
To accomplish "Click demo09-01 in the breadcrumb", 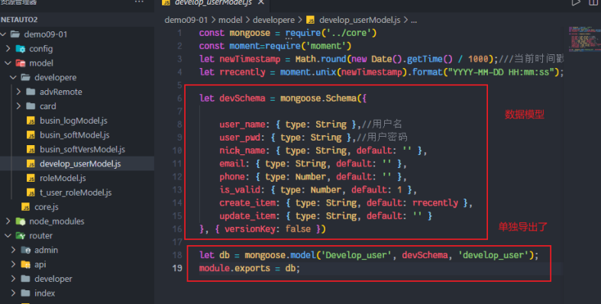I will click(x=186, y=20).
